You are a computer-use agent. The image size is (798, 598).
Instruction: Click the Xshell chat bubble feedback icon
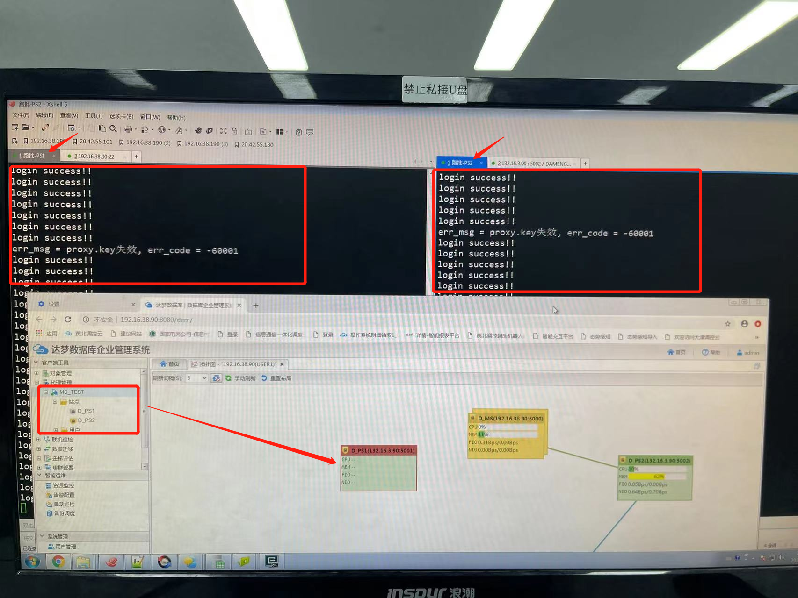click(310, 132)
